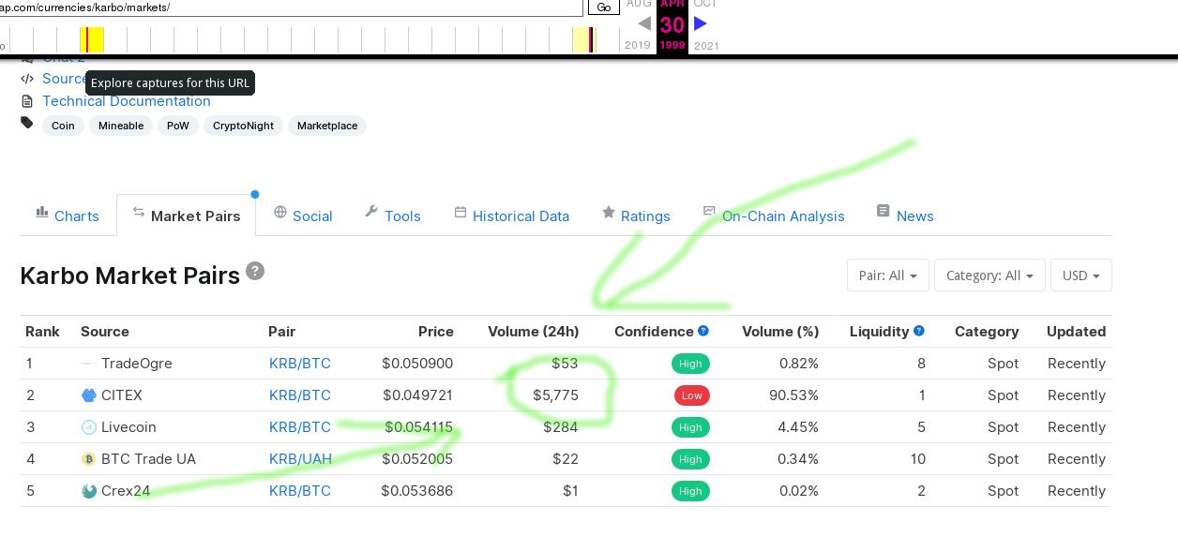Click the Crex24 exchange logo icon

point(89,491)
